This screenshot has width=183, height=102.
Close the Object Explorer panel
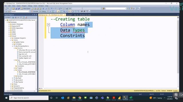[36, 15]
